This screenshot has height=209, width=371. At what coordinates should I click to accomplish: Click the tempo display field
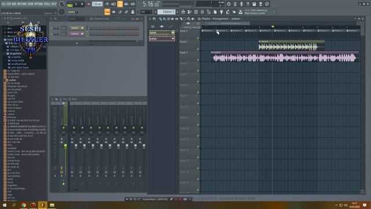tap(97, 4)
